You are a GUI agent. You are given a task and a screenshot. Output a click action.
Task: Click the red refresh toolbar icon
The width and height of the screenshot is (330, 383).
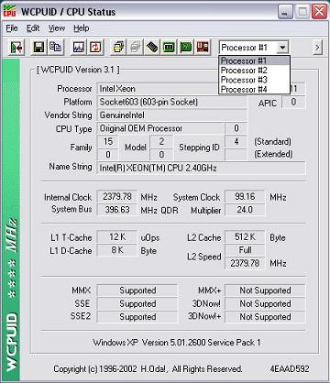click(95, 48)
